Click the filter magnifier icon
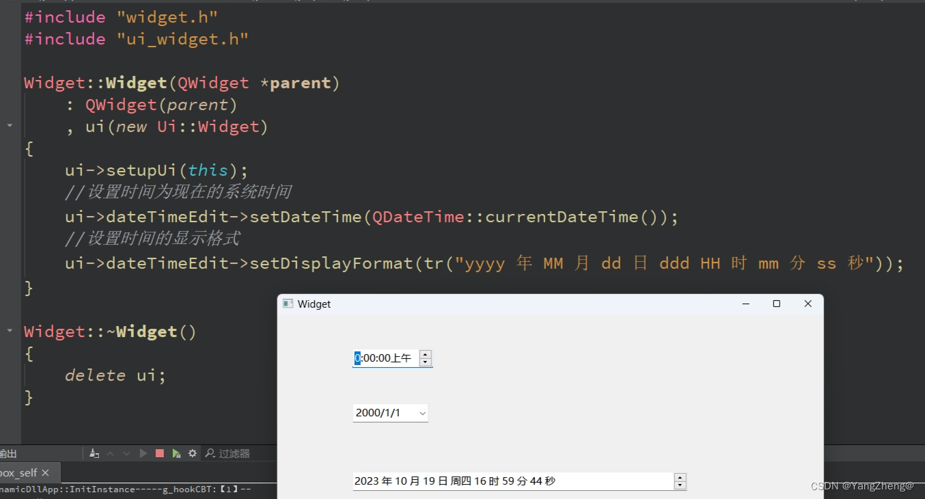The image size is (925, 499). (x=210, y=453)
